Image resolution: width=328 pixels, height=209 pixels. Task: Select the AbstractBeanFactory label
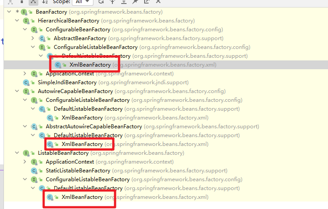(x=80, y=38)
